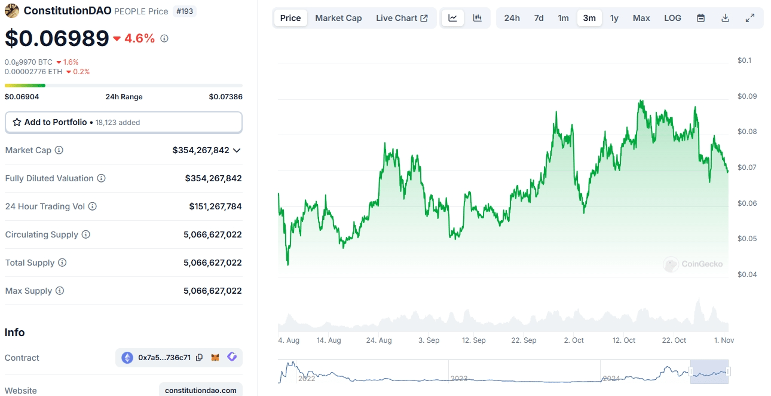The image size is (771, 396).
Task: Add ConstitutionDAO to Portfolio
Action: click(123, 122)
